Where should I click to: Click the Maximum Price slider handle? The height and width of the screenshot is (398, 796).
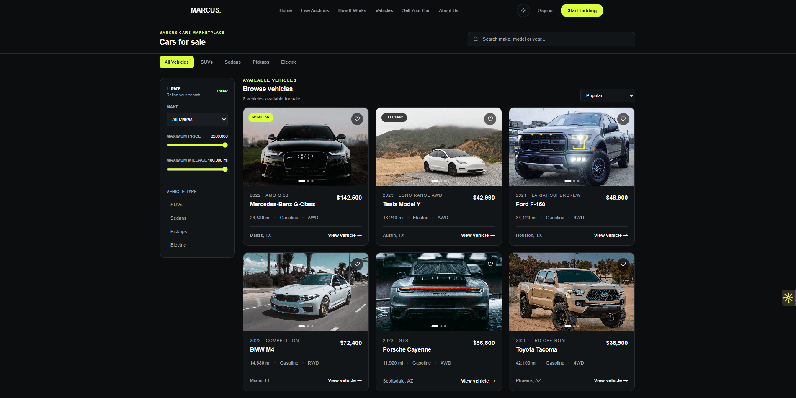225,145
